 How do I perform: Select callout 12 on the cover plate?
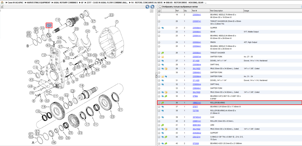44,55
